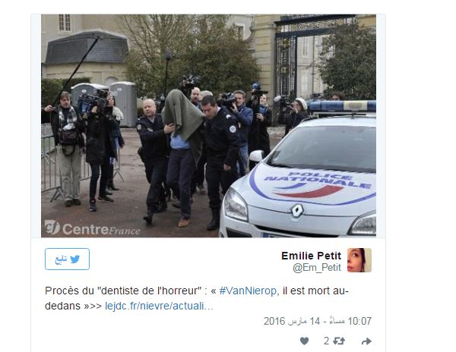Click the Centre France watermark on the photo
This screenshot has height=352, width=456.
[93, 228]
